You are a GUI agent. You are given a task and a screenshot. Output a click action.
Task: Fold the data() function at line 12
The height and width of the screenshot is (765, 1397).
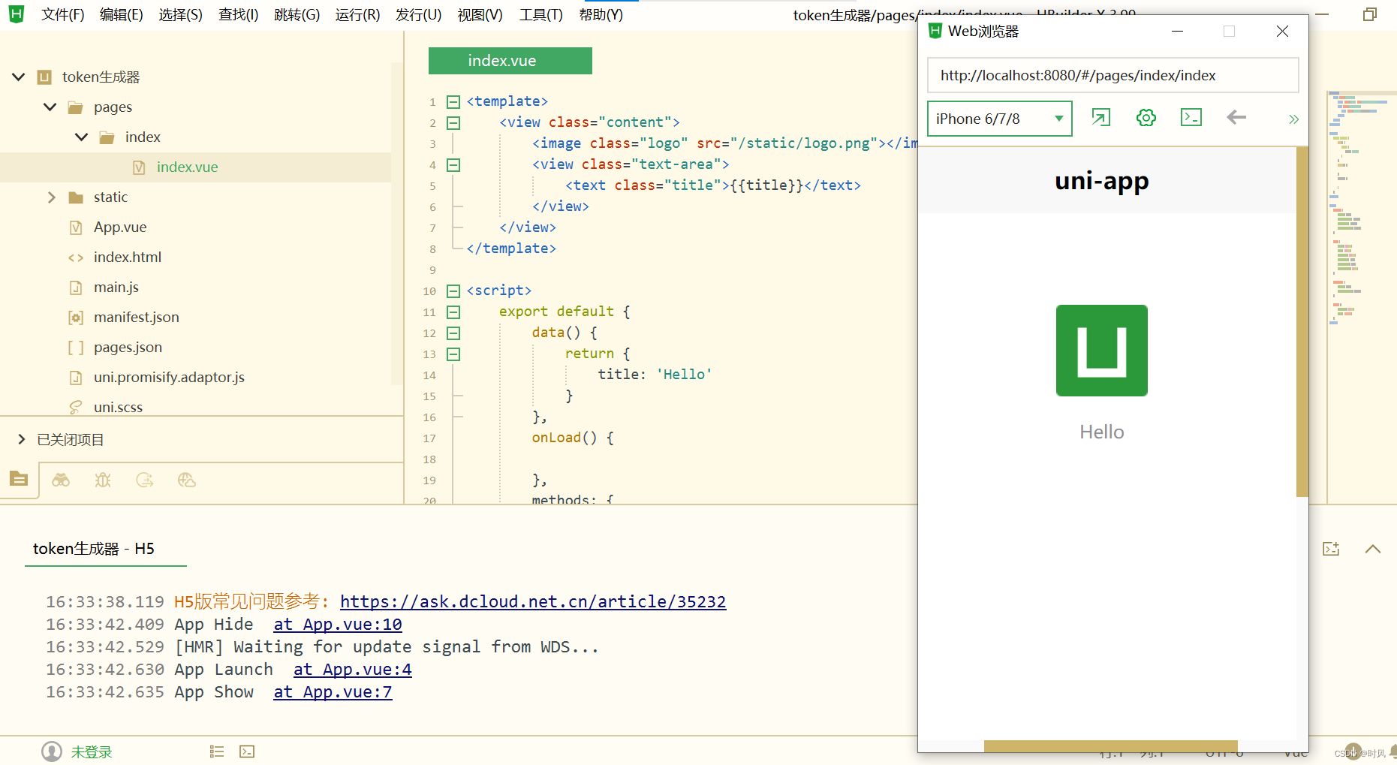click(453, 333)
